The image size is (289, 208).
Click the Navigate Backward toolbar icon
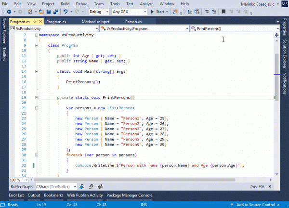point(10,11)
